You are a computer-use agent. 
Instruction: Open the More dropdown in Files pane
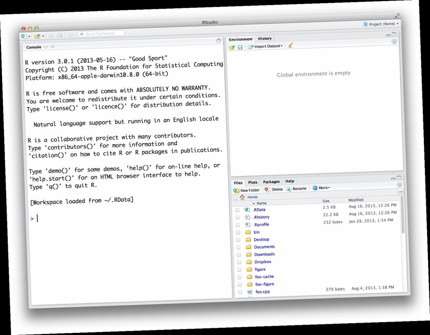click(x=321, y=188)
